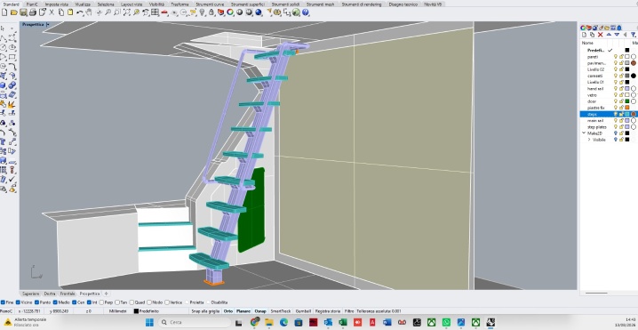Uncheck the Medio osnap checkbox
638x330 pixels.
click(55, 302)
